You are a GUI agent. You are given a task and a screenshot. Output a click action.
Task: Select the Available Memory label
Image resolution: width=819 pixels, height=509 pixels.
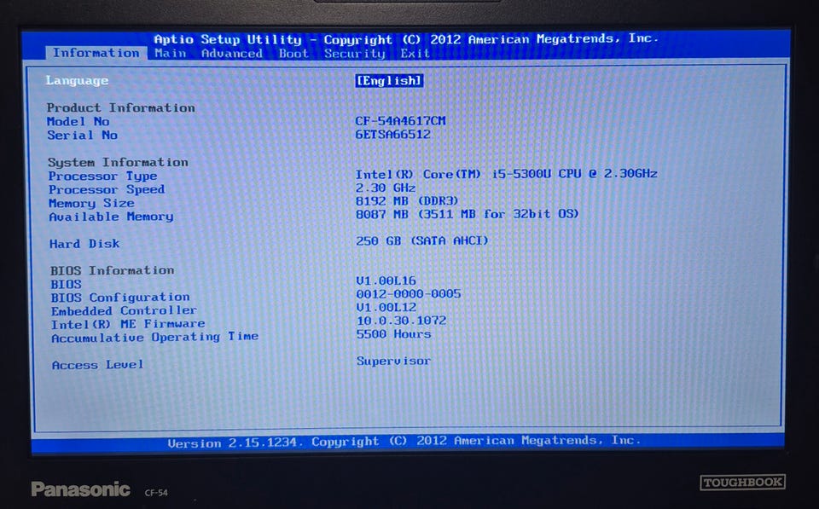[111, 216]
